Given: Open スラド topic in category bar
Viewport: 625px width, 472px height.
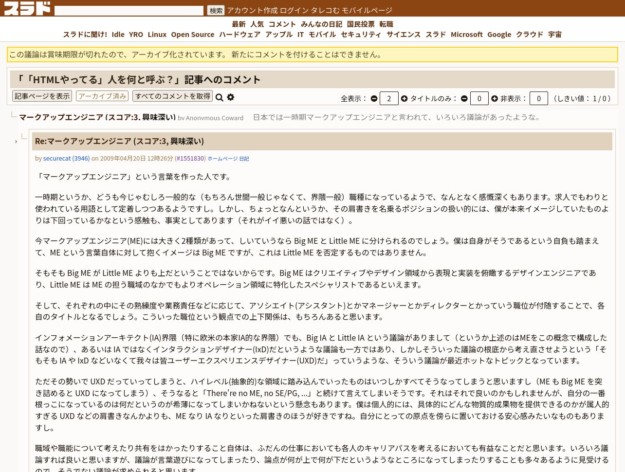Looking at the screenshot, I should [x=436, y=34].
